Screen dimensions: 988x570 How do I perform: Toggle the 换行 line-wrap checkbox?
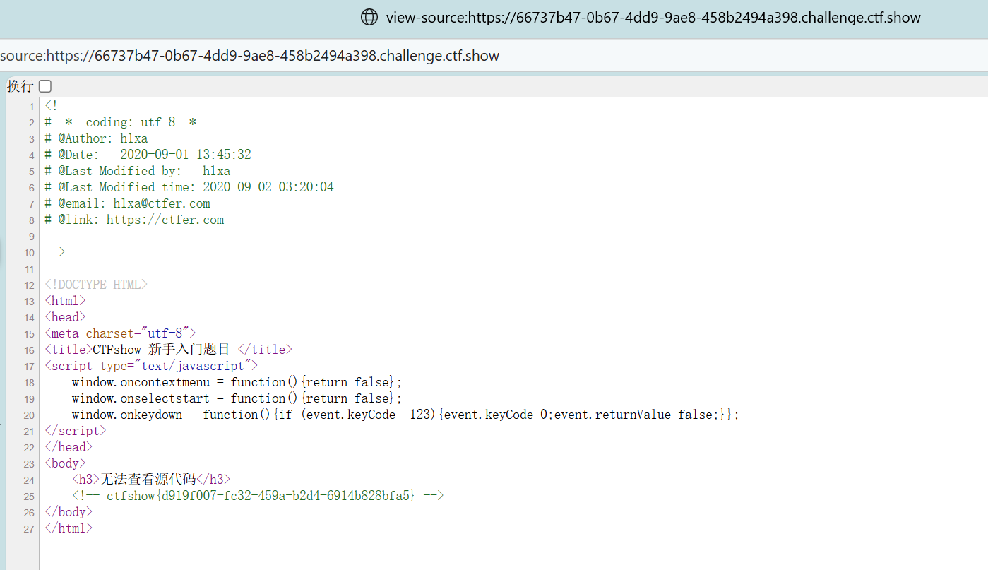(x=45, y=86)
